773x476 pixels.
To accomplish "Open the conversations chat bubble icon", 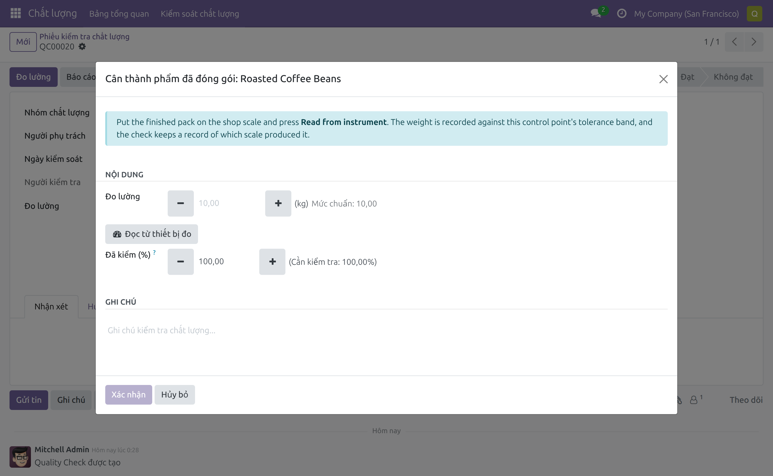I will (596, 14).
